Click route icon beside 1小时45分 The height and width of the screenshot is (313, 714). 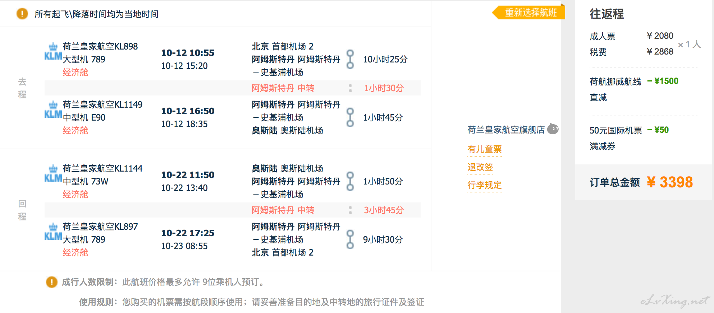(350, 117)
